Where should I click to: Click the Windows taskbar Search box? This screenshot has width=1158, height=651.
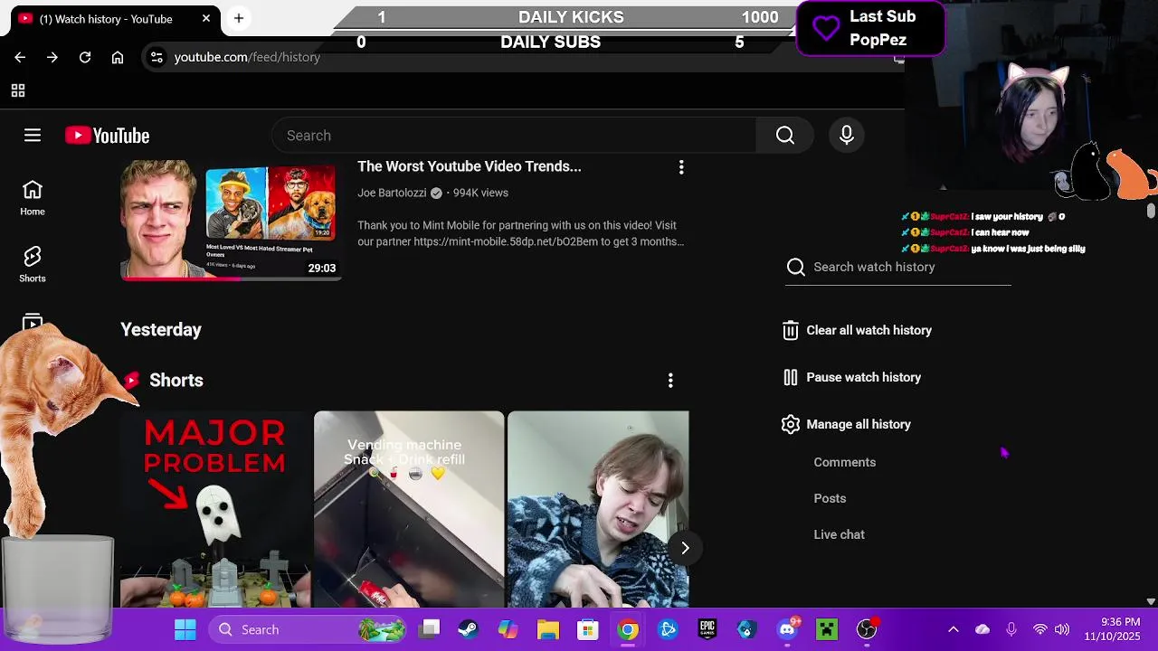coord(308,629)
